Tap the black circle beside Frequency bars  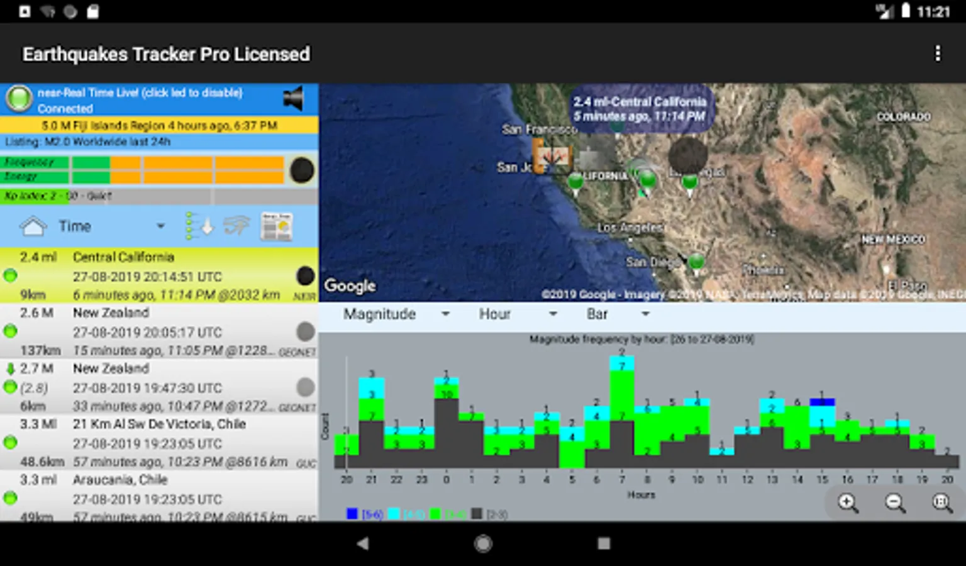click(302, 170)
